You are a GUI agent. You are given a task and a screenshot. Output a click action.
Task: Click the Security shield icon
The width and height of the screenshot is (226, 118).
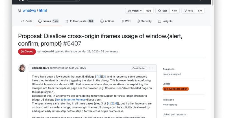138,21
